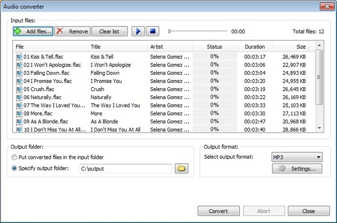
Task: Open output format Settings
Action: [297, 168]
